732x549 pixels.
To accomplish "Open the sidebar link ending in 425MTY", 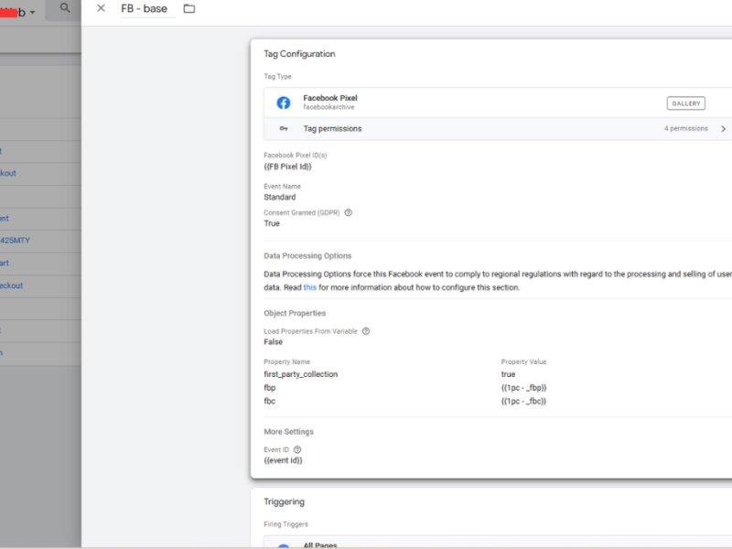I will pos(15,241).
